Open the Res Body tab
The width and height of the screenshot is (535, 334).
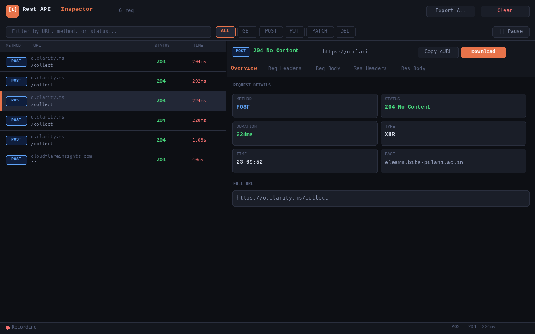coord(413,68)
